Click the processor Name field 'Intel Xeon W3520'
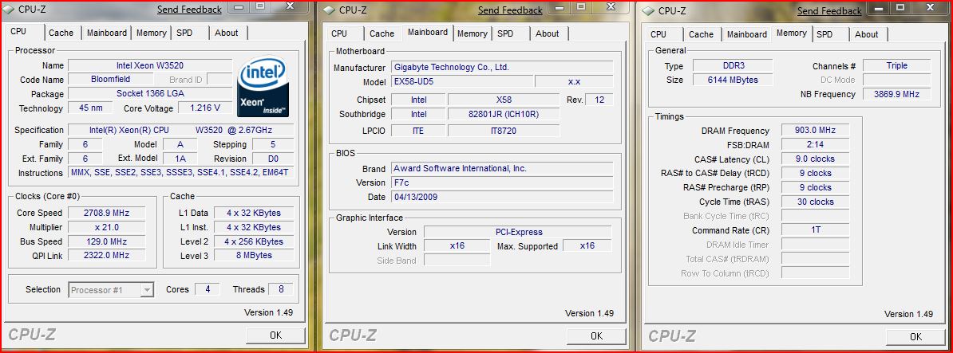The width and height of the screenshot is (953, 353). [150, 65]
